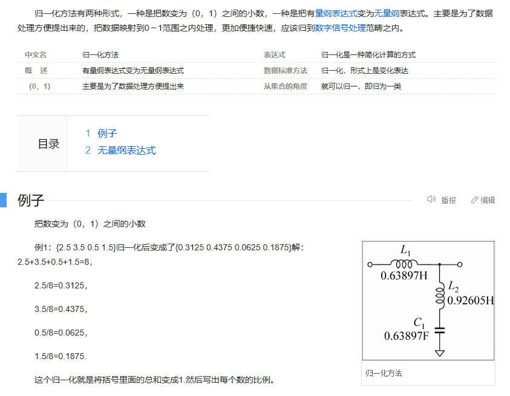The width and height of the screenshot is (510, 396).
Task: Jump to 例子 in table of contents
Action: point(107,134)
